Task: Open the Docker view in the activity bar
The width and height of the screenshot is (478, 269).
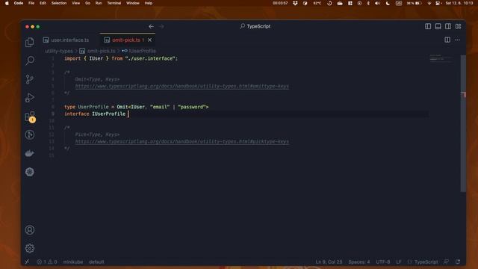Action: [x=30, y=153]
